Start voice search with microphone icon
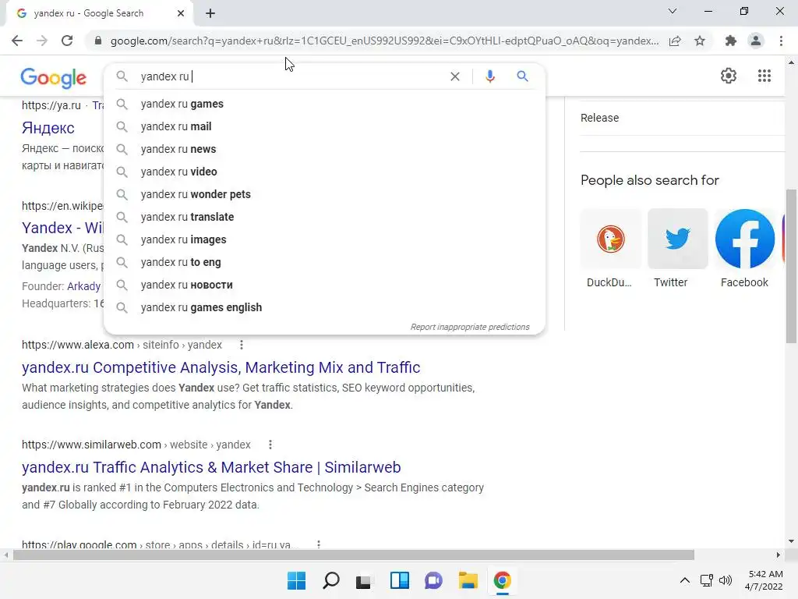This screenshot has height=599, width=798. click(489, 76)
